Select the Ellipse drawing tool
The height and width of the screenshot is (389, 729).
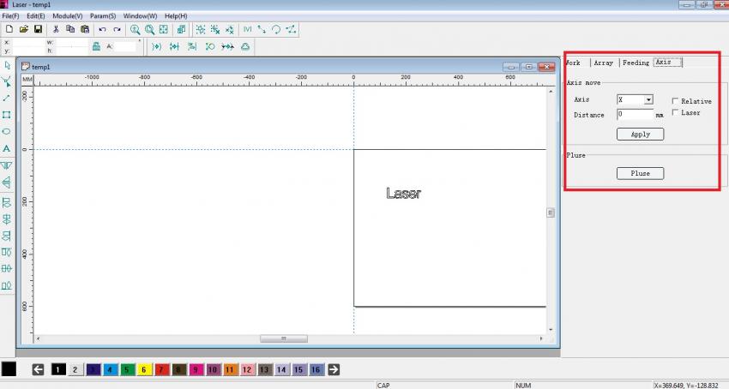click(x=7, y=131)
